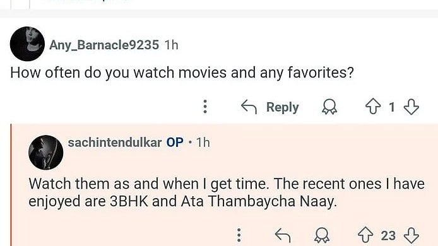Open three-dot options on Any_Barnacle9235's comment
The image size is (438, 246).
click(x=205, y=107)
